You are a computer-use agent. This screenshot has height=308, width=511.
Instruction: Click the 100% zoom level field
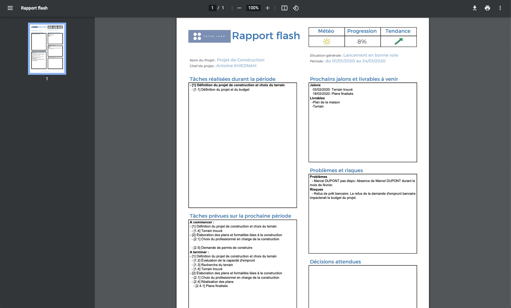click(253, 8)
